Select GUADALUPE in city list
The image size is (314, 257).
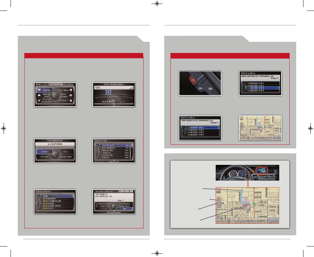coord(116,150)
